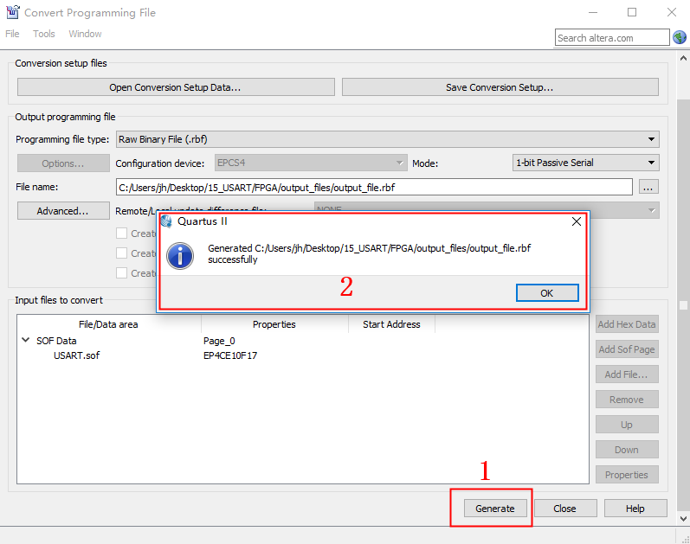The width and height of the screenshot is (690, 544).
Task: Toggle the first checkbox under Advanced options
Action: pyautogui.click(x=122, y=234)
